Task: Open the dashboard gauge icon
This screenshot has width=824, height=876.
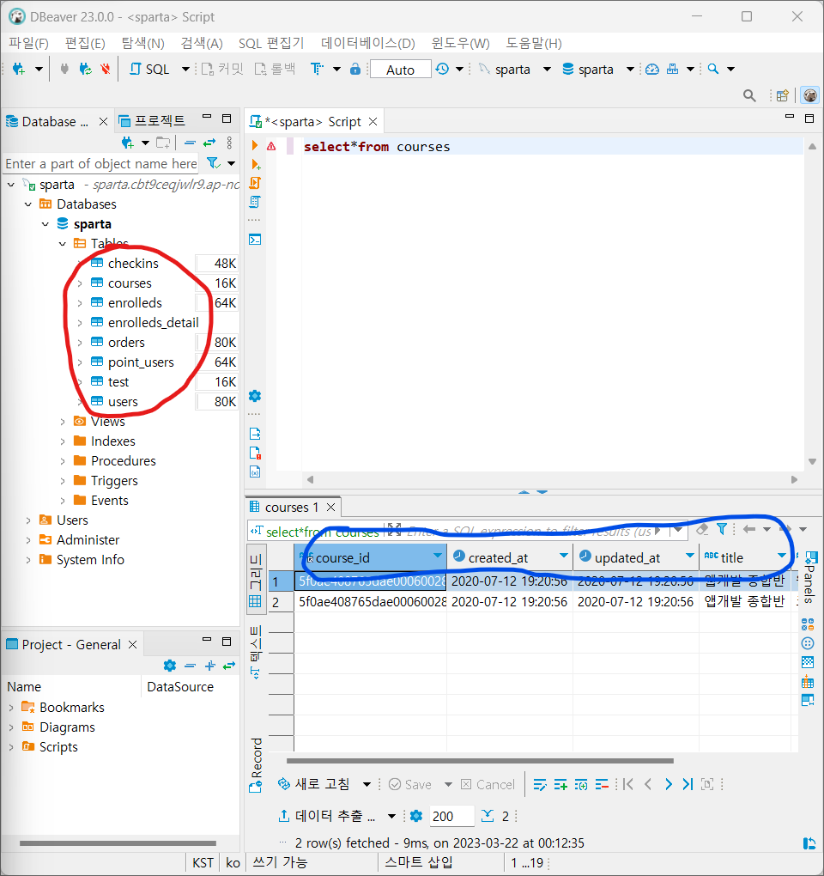Action: [652, 69]
